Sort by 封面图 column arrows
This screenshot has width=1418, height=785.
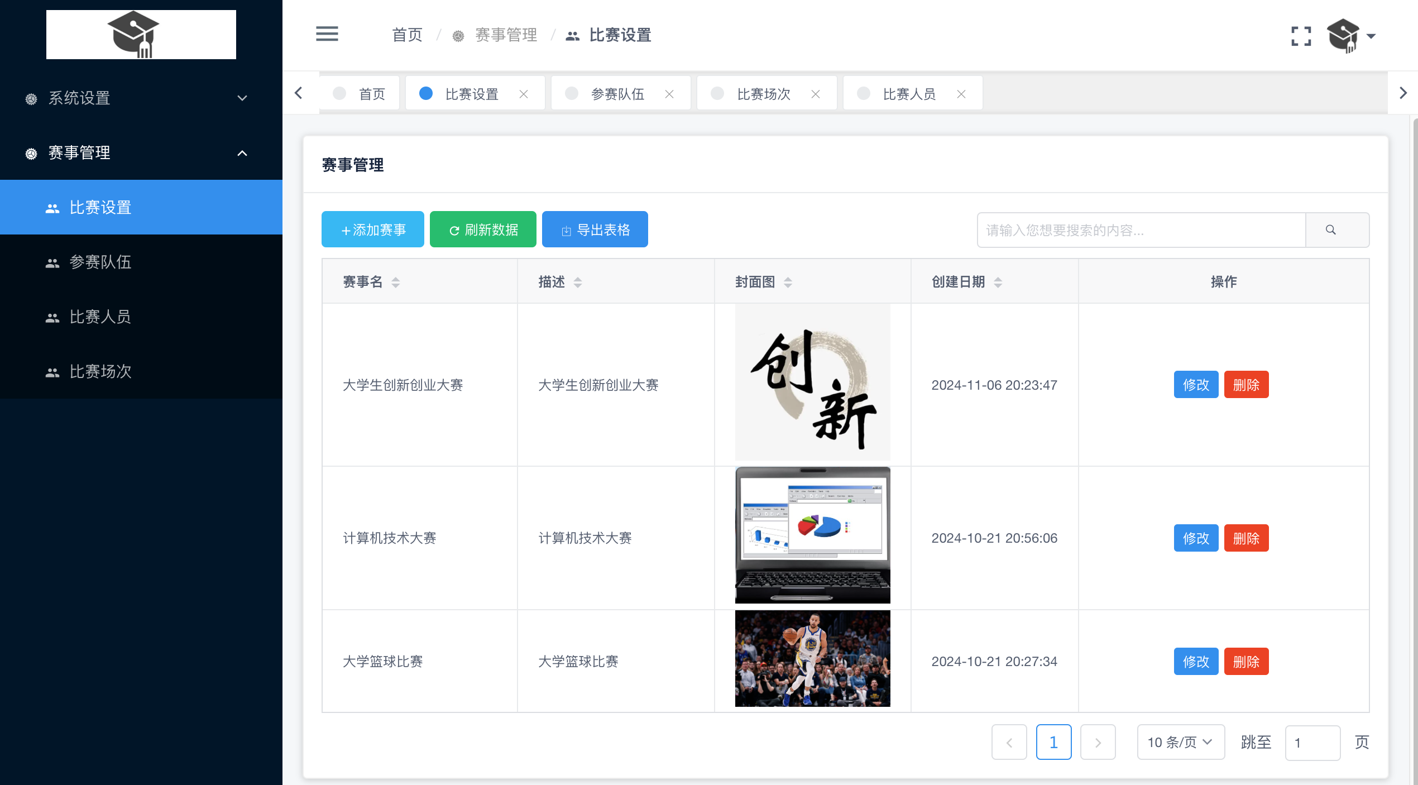788,282
